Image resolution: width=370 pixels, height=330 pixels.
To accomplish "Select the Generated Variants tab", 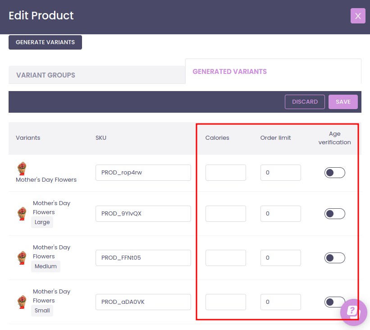I will click(x=229, y=72).
